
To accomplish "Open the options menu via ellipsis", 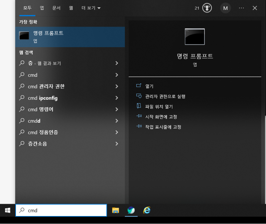I will coord(241,8).
